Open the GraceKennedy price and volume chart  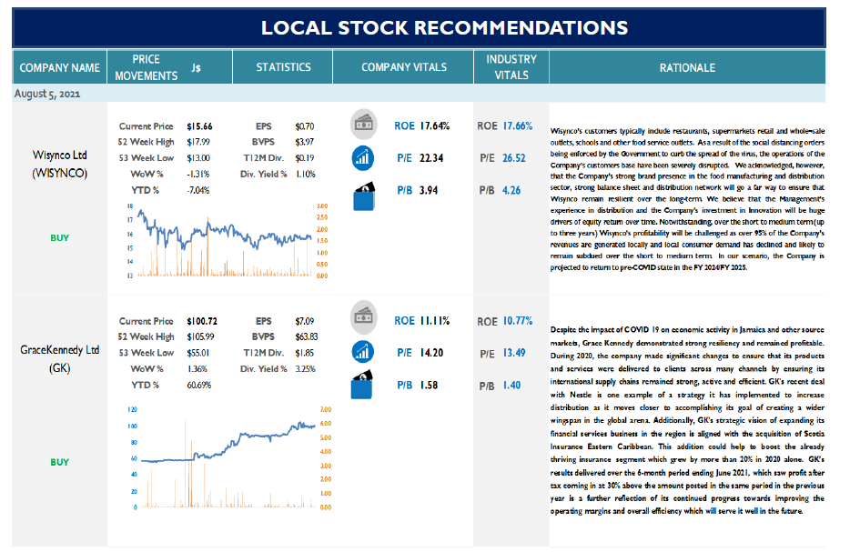point(228,459)
